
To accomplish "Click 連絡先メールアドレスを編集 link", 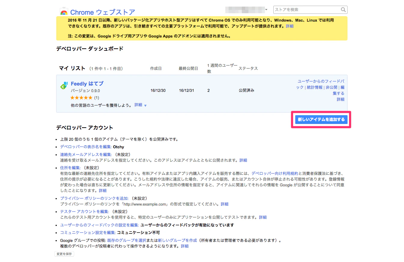I will click(86, 154).
